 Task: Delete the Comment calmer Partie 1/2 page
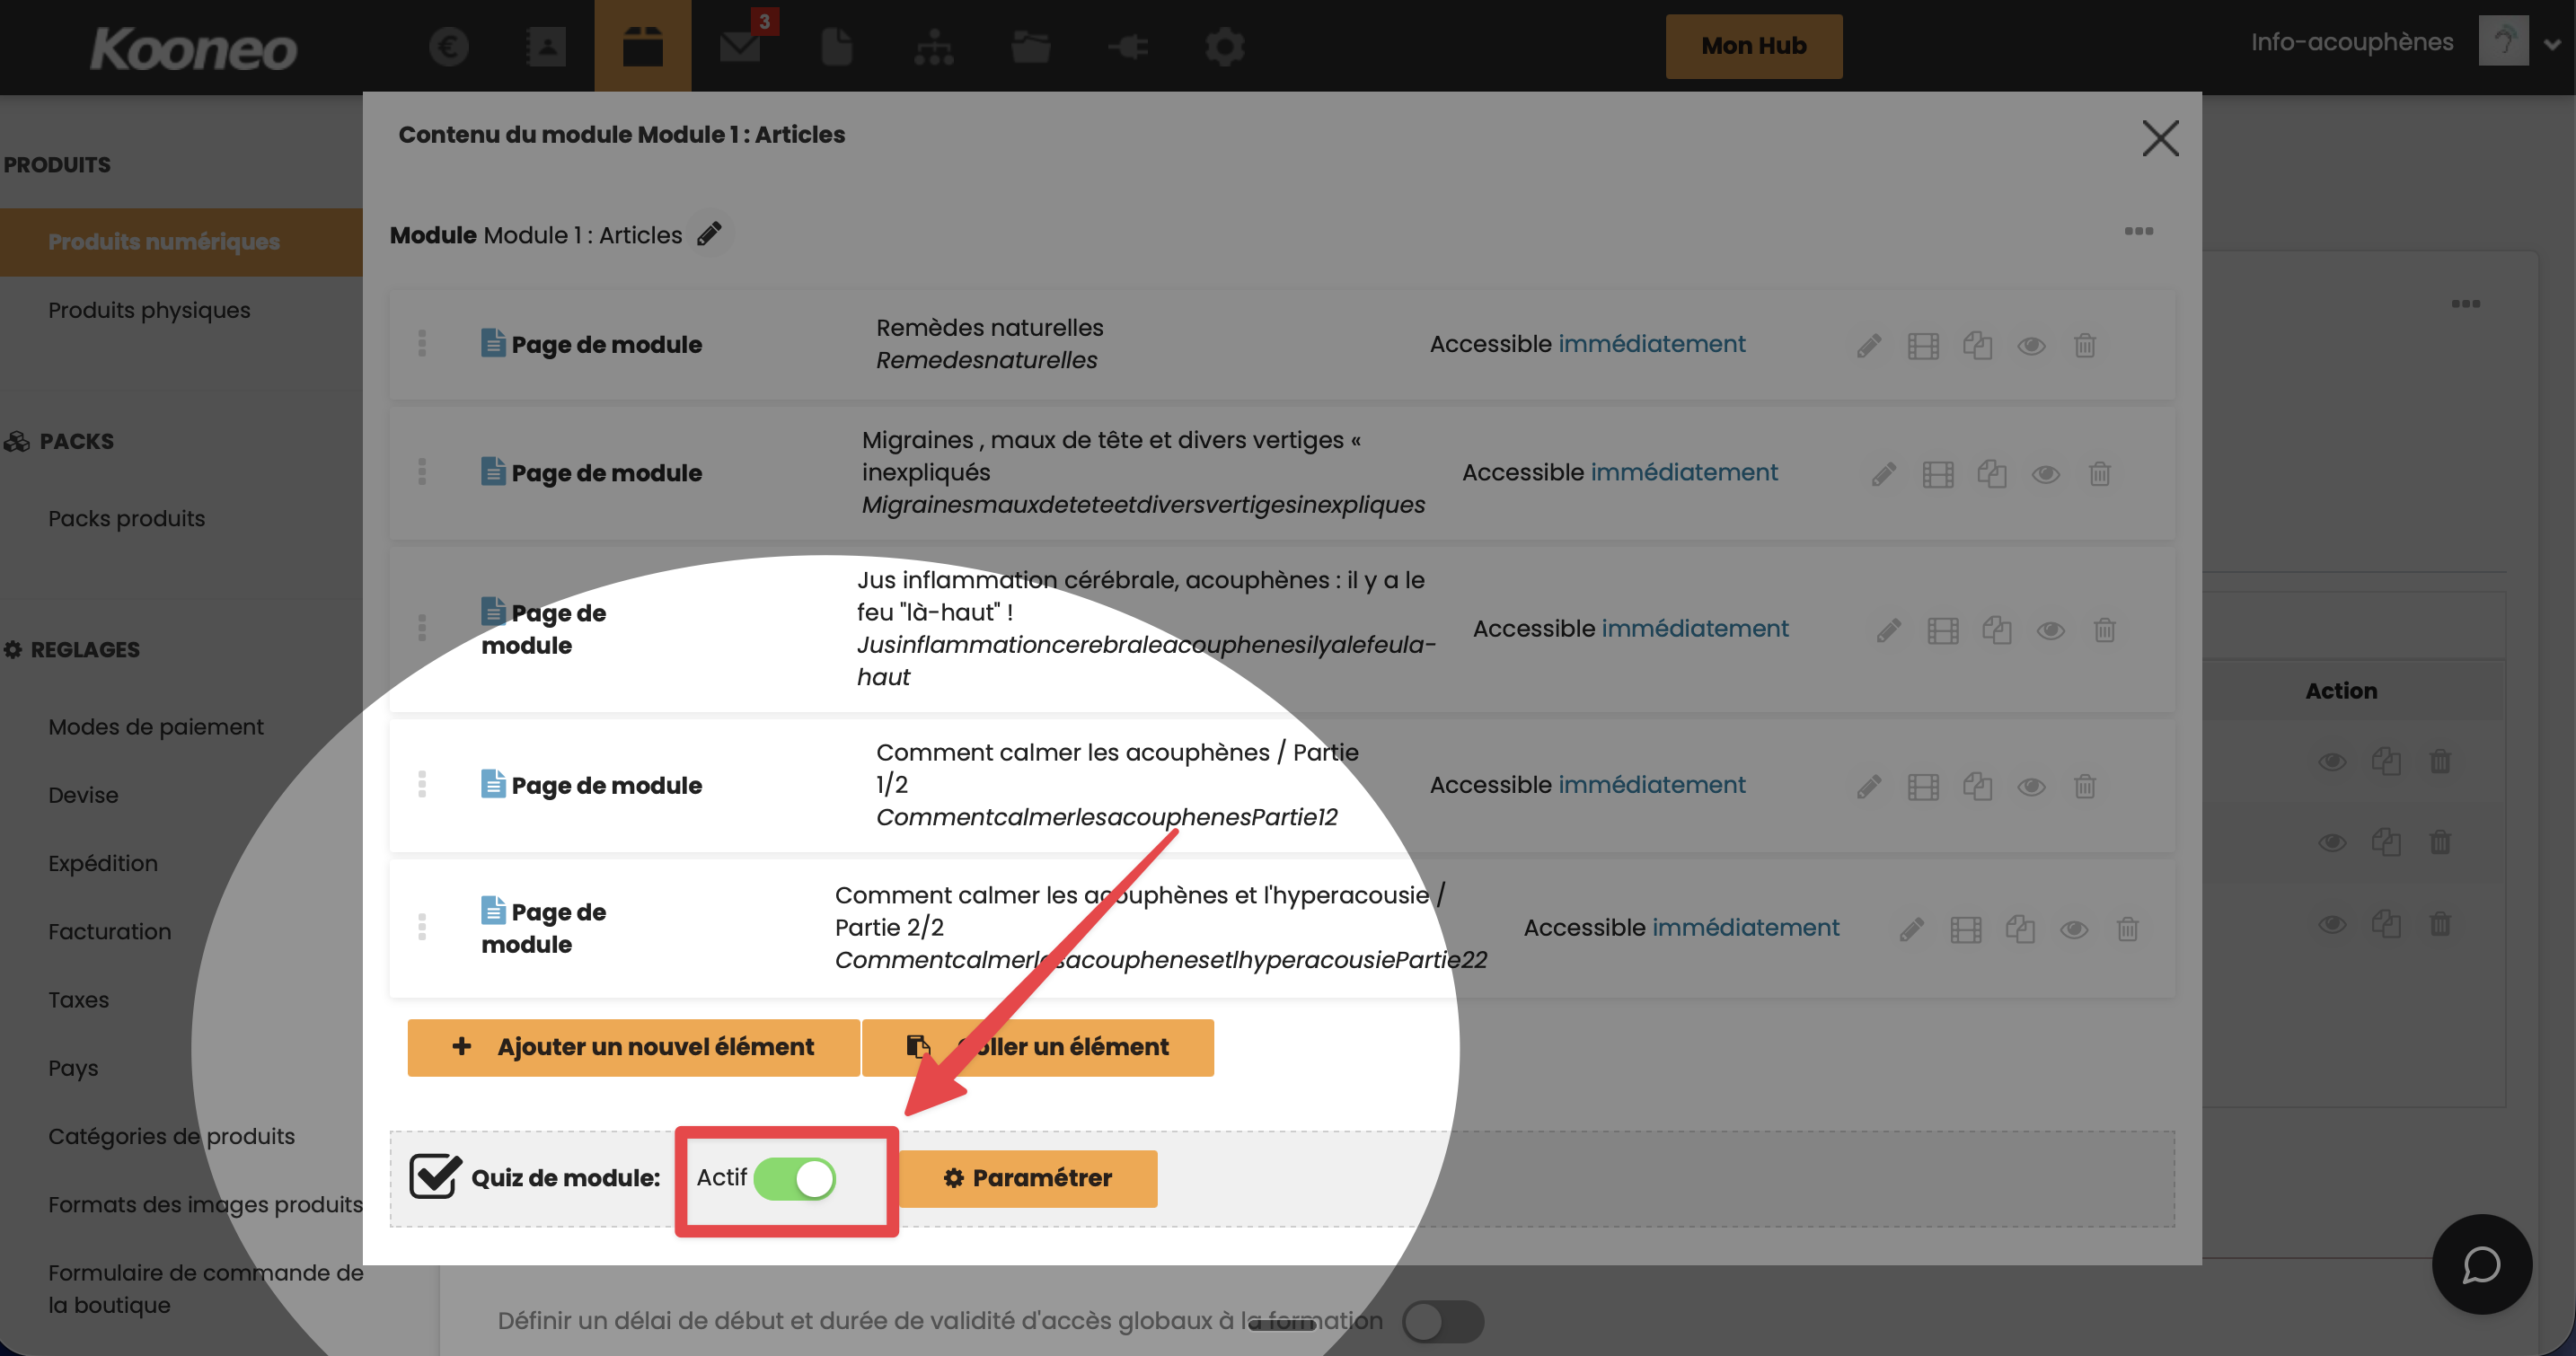coord(2084,786)
